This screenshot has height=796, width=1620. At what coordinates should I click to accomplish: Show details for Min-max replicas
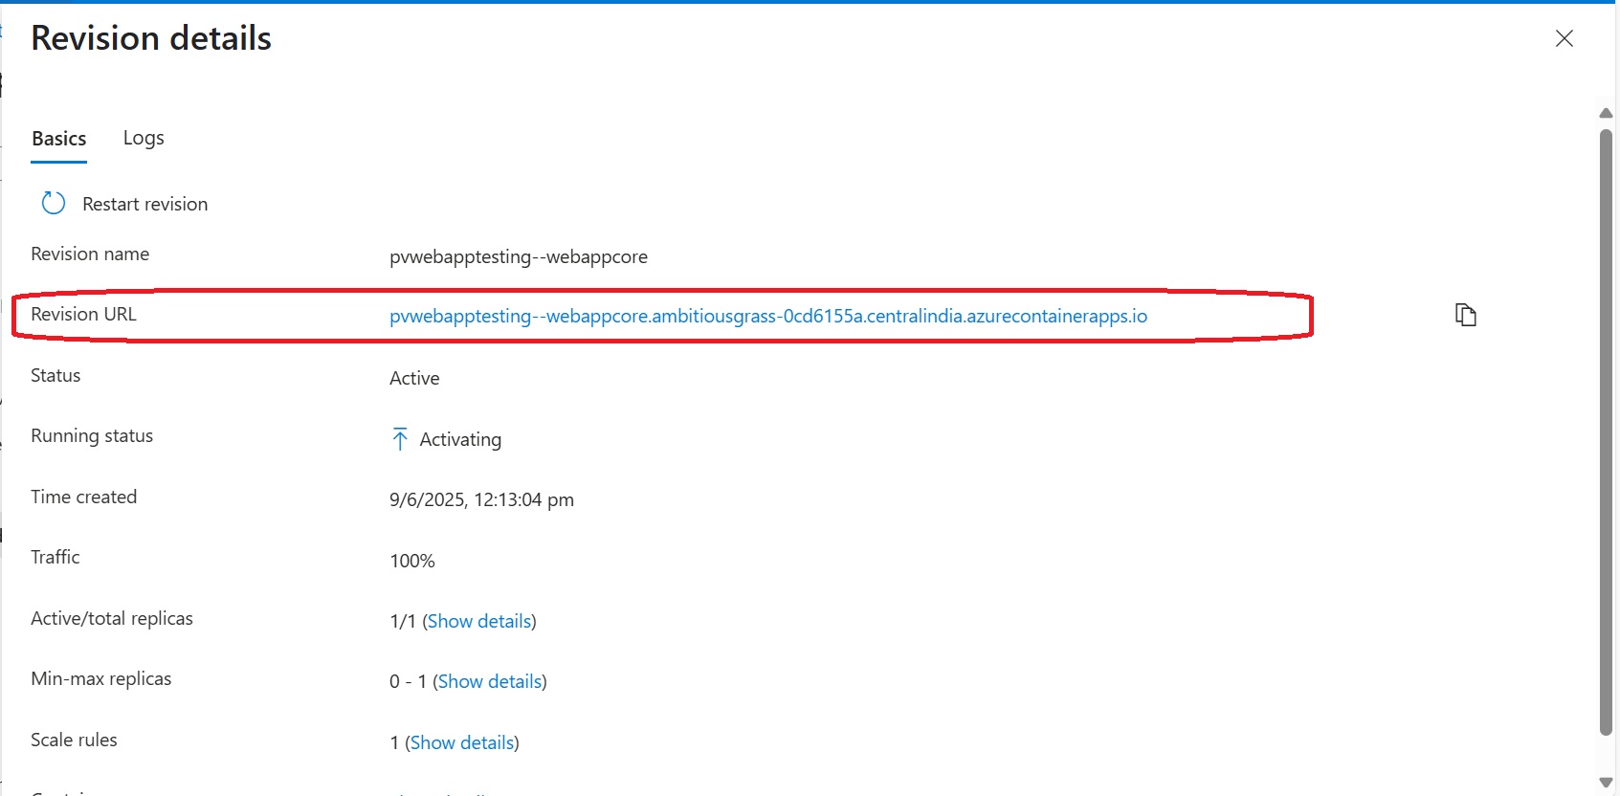[x=489, y=682]
